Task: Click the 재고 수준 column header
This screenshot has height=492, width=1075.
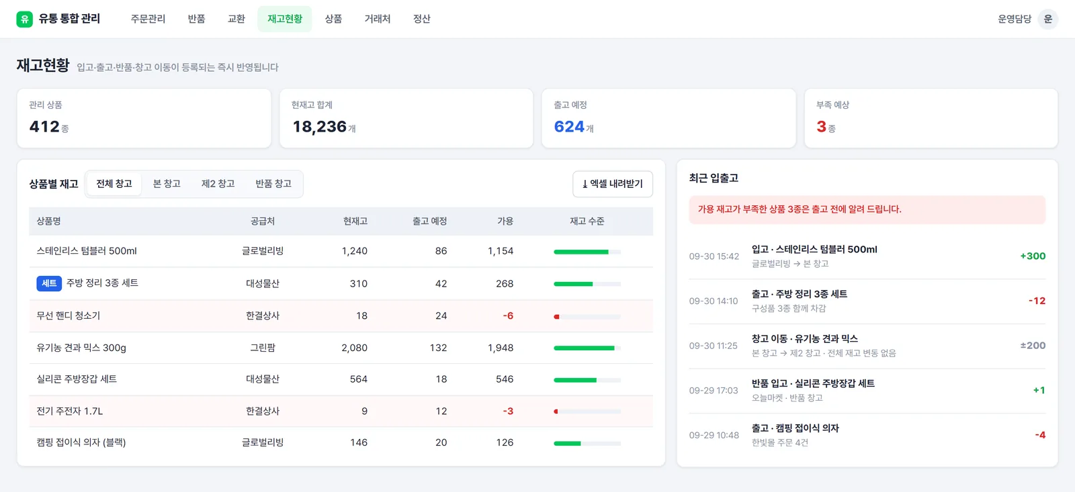Action: click(x=587, y=222)
